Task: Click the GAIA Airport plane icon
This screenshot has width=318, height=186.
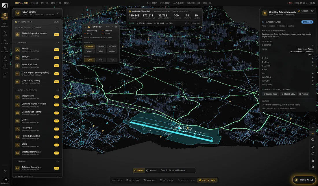Action: (17, 74)
